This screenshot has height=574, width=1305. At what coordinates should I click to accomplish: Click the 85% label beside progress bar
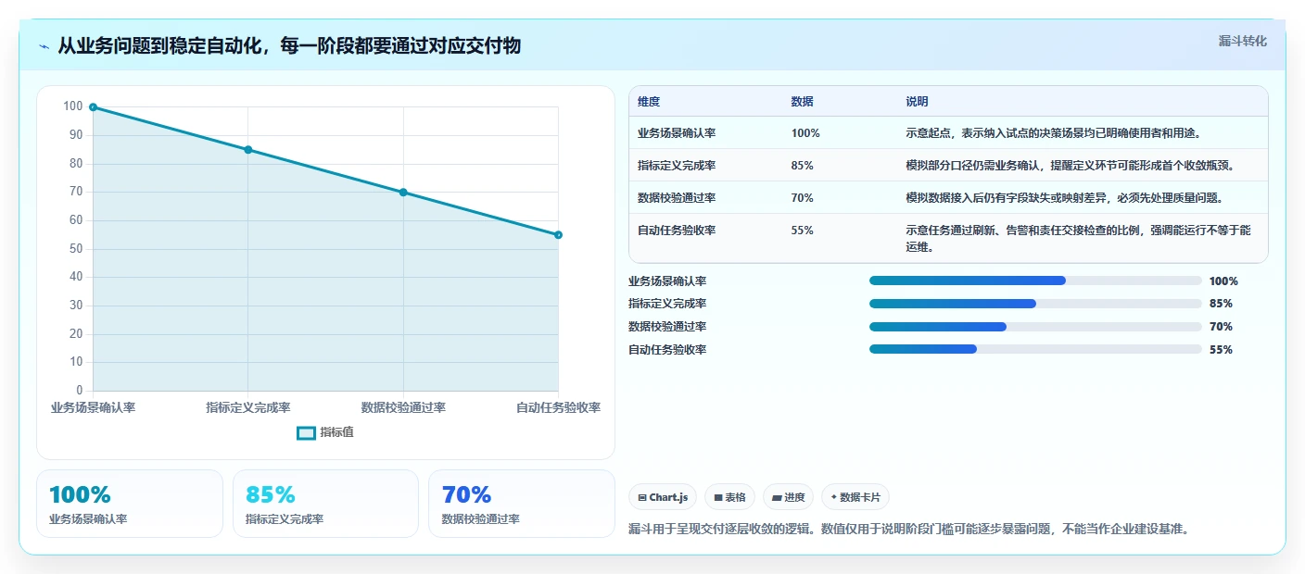click(x=1221, y=304)
